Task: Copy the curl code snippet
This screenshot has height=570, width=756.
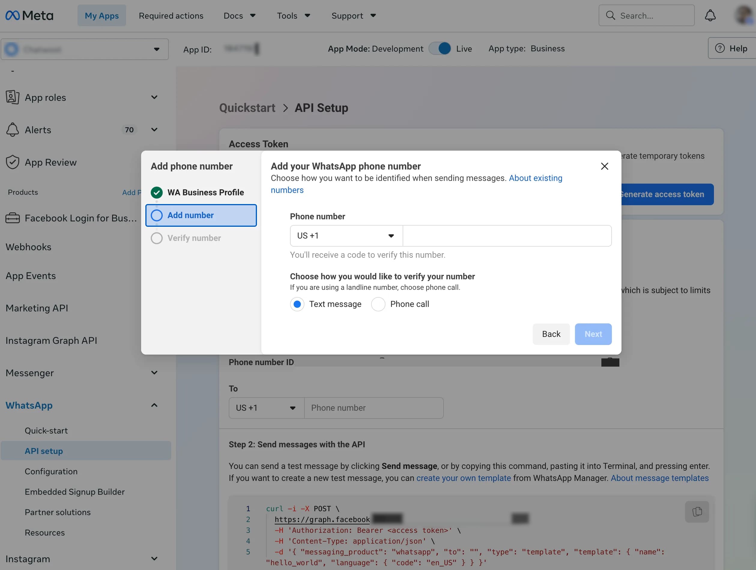Action: pos(697,511)
